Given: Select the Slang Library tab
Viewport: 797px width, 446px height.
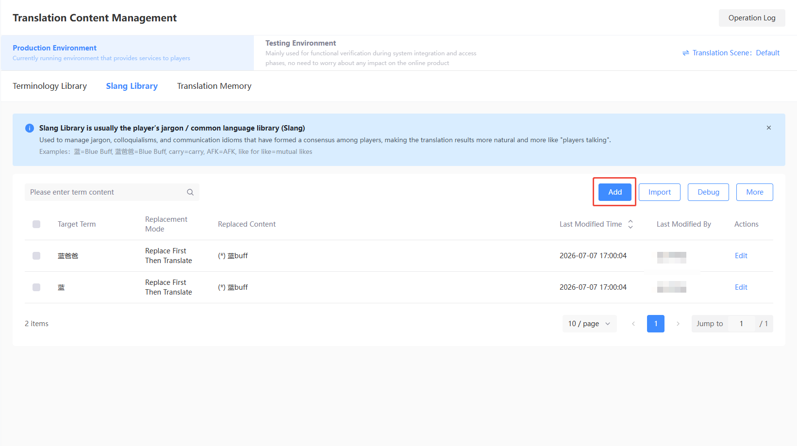Looking at the screenshot, I should [132, 86].
